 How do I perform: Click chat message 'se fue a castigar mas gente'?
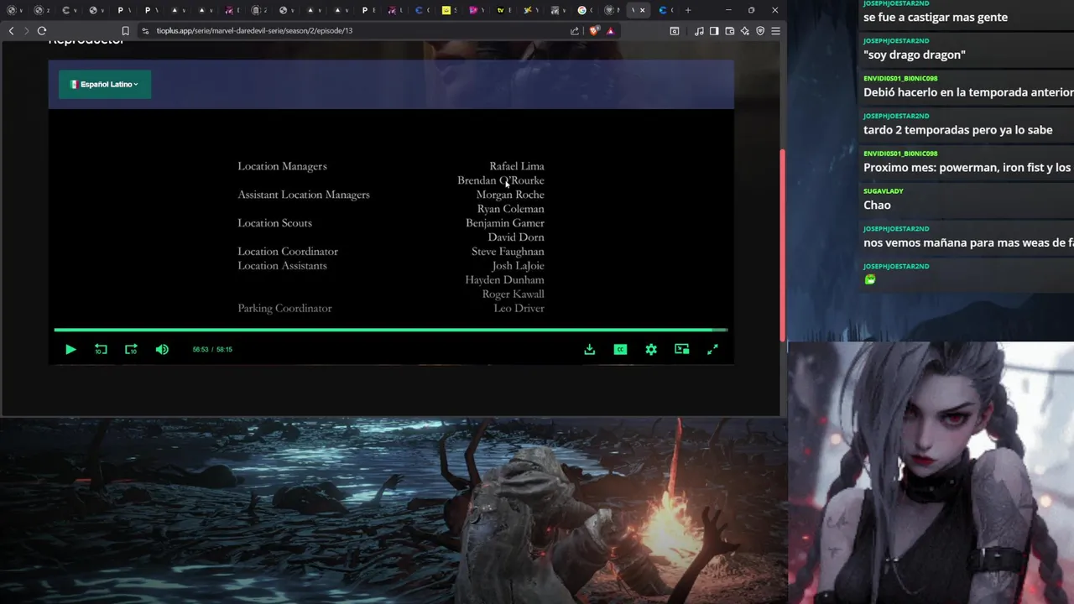936,17
